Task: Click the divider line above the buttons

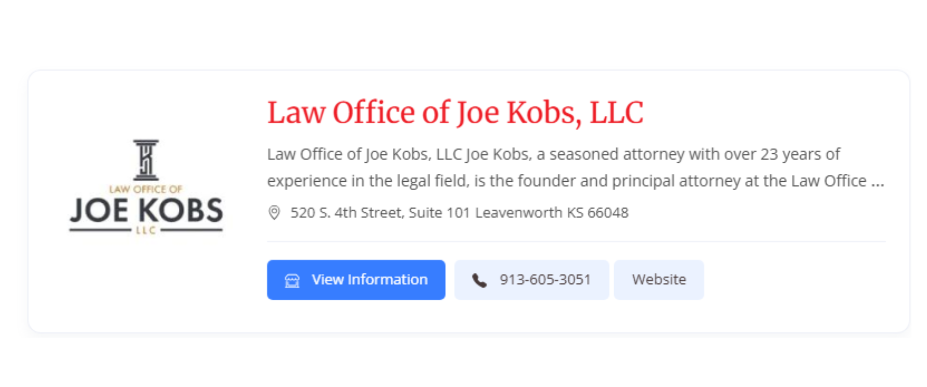Action: tap(576, 242)
